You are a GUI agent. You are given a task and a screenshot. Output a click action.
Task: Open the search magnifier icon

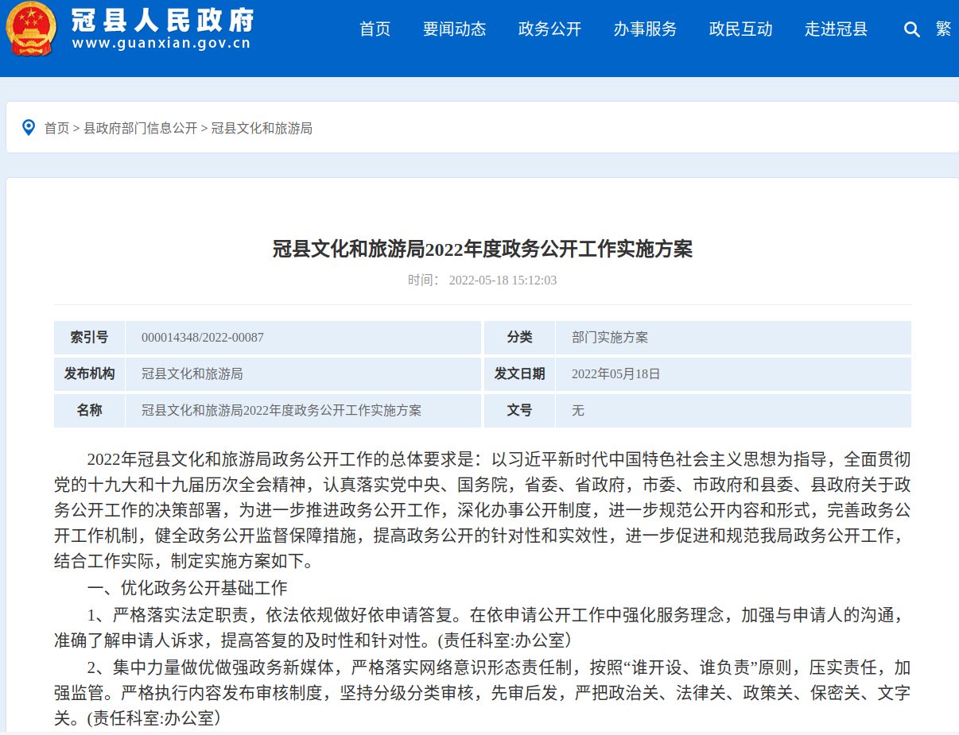click(911, 30)
